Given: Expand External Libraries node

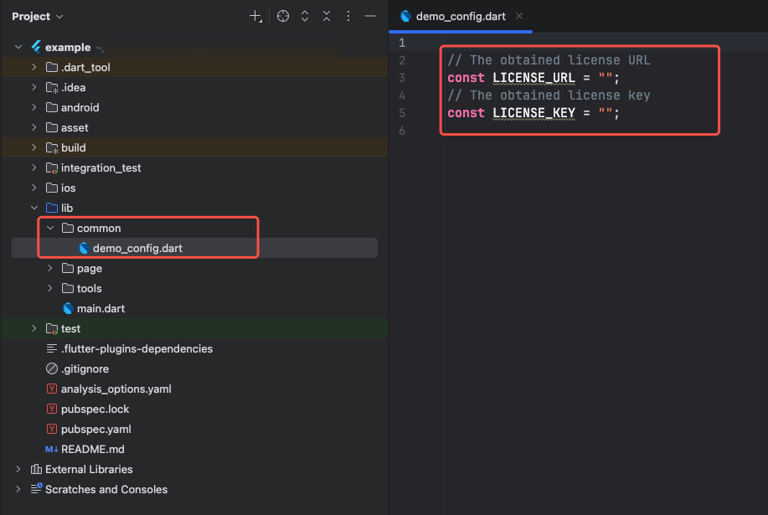Looking at the screenshot, I should pos(18,469).
